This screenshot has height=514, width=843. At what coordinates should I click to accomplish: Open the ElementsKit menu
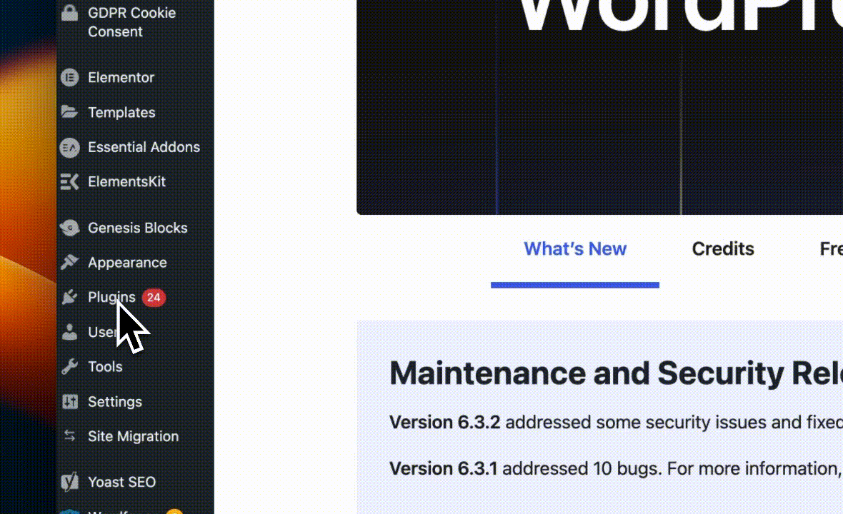[127, 181]
